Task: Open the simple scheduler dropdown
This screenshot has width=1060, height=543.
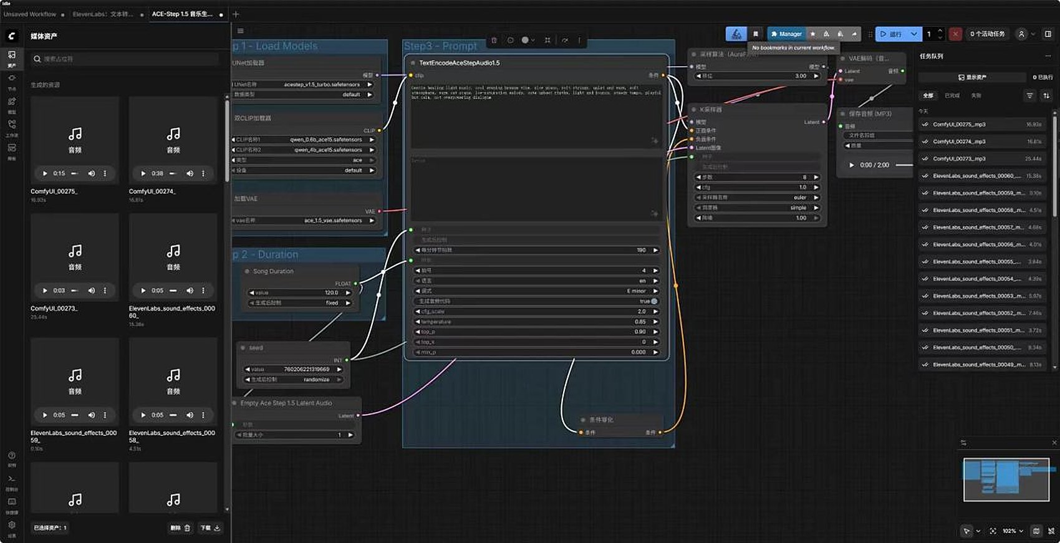Action: (x=757, y=208)
